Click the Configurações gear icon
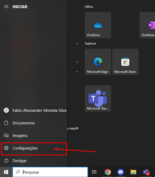This screenshot has height=177, width=155. coord(6,148)
